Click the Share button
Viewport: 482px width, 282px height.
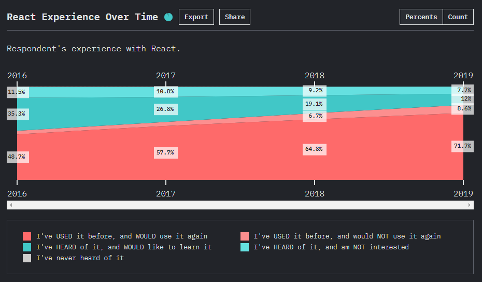[x=235, y=17]
